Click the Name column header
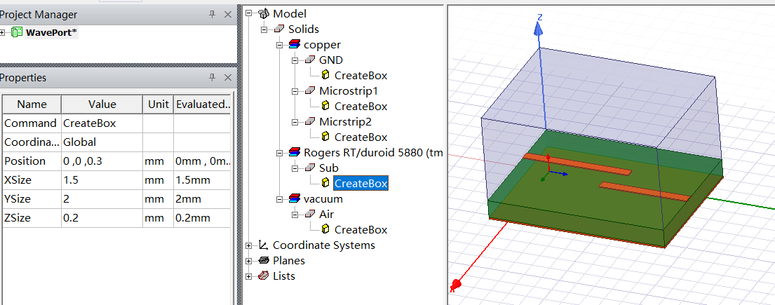Viewport: 775px width, 305px height. click(x=32, y=104)
